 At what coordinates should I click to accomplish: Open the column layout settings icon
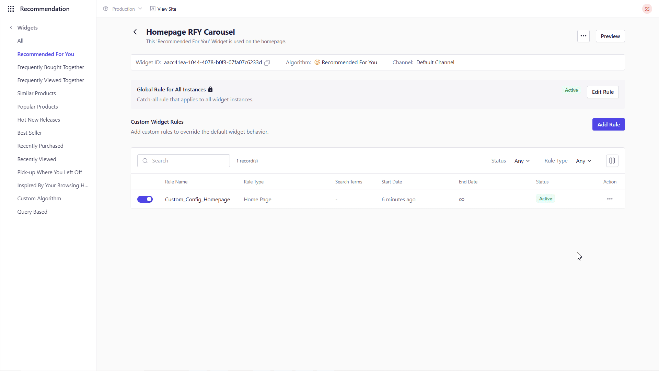point(612,161)
